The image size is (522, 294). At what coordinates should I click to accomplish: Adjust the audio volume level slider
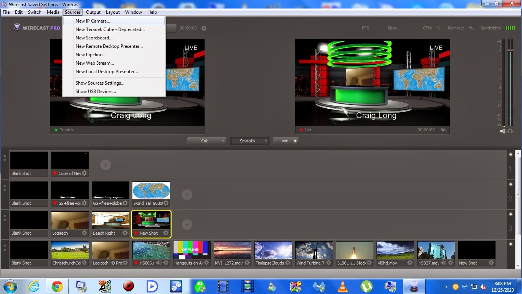click(510, 50)
